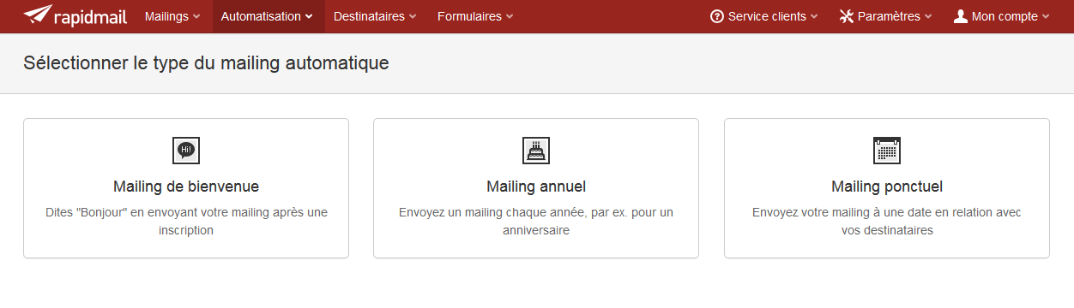Open the Paramètres menu

(x=885, y=16)
